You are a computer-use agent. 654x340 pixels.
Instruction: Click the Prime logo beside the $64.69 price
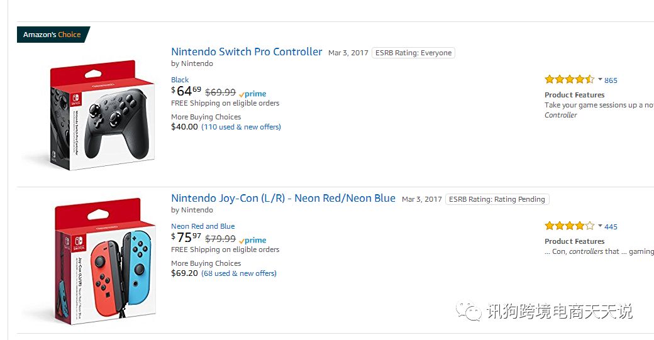(x=253, y=94)
